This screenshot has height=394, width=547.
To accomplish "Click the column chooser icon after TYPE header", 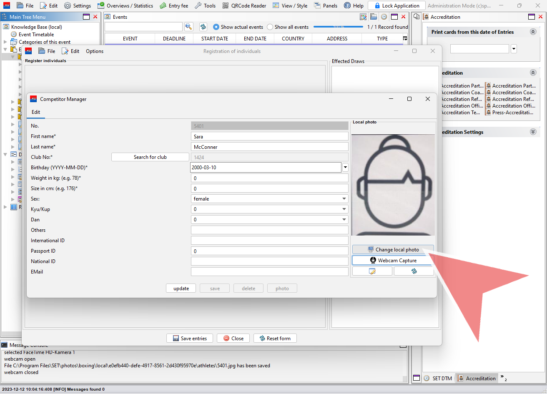I will pyautogui.click(x=405, y=38).
